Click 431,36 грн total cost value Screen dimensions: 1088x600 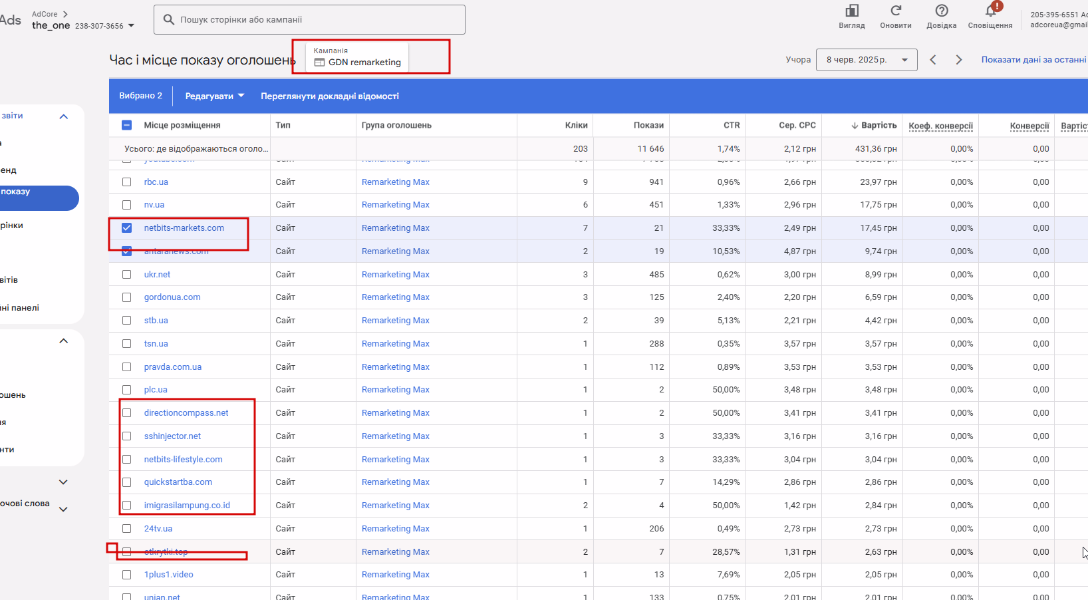tap(876, 149)
